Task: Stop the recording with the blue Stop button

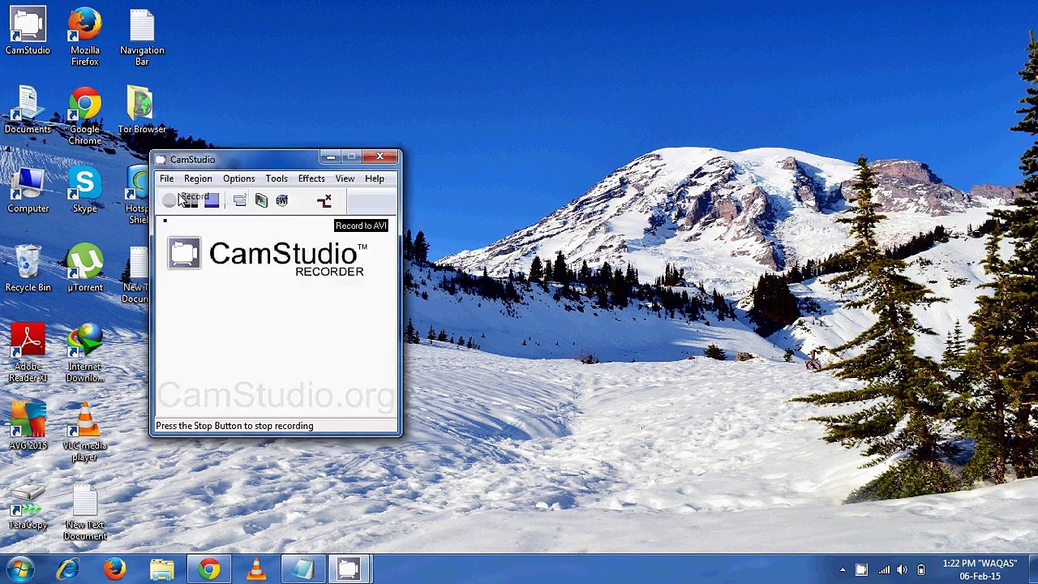Action: click(x=211, y=200)
